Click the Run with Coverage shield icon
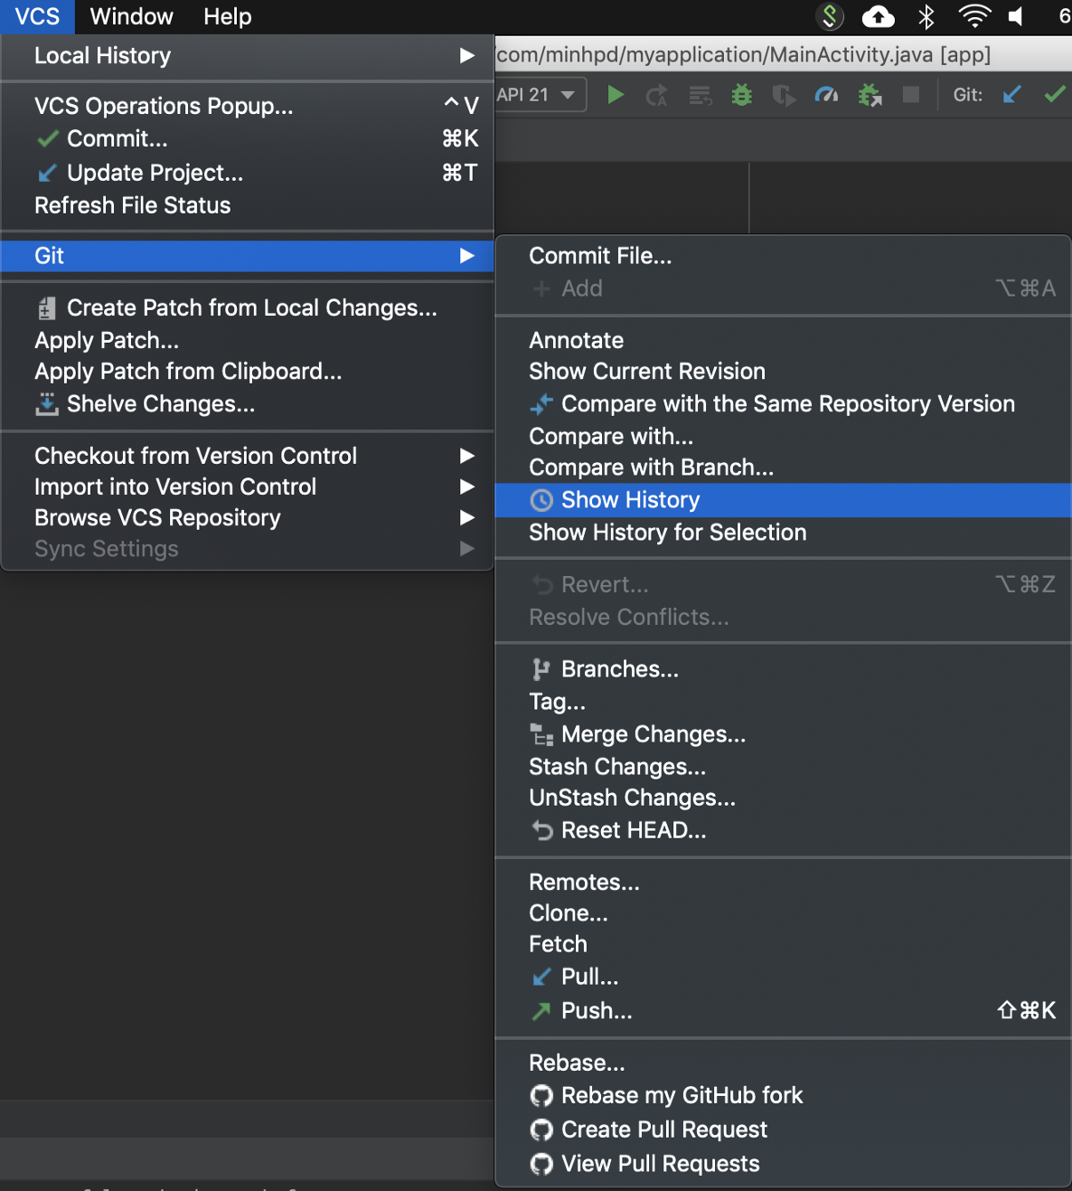 pyautogui.click(x=783, y=95)
